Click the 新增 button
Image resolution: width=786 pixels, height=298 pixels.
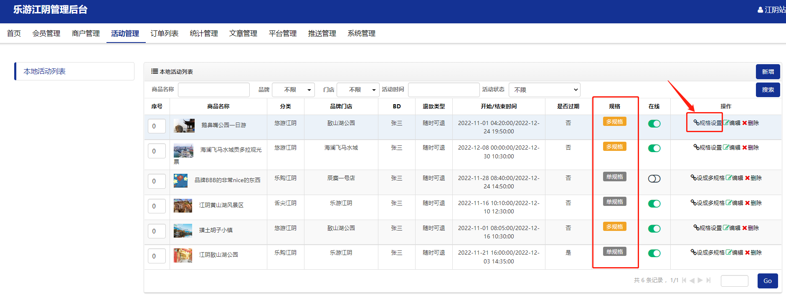[x=768, y=72]
